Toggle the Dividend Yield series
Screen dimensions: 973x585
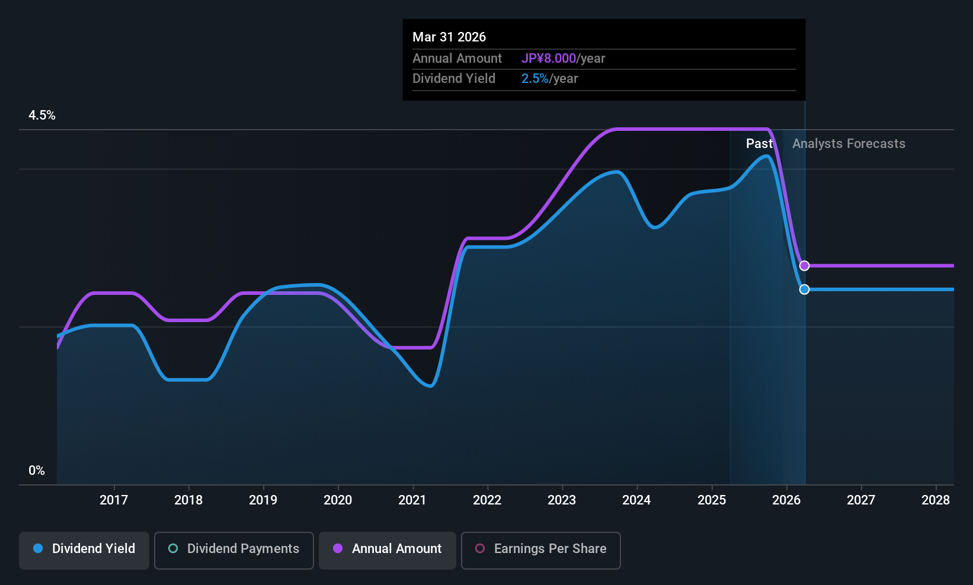tap(84, 551)
